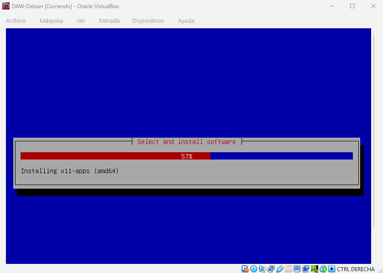The height and width of the screenshot is (273, 383).
Task: Open the Archivo menu
Action: (16, 21)
